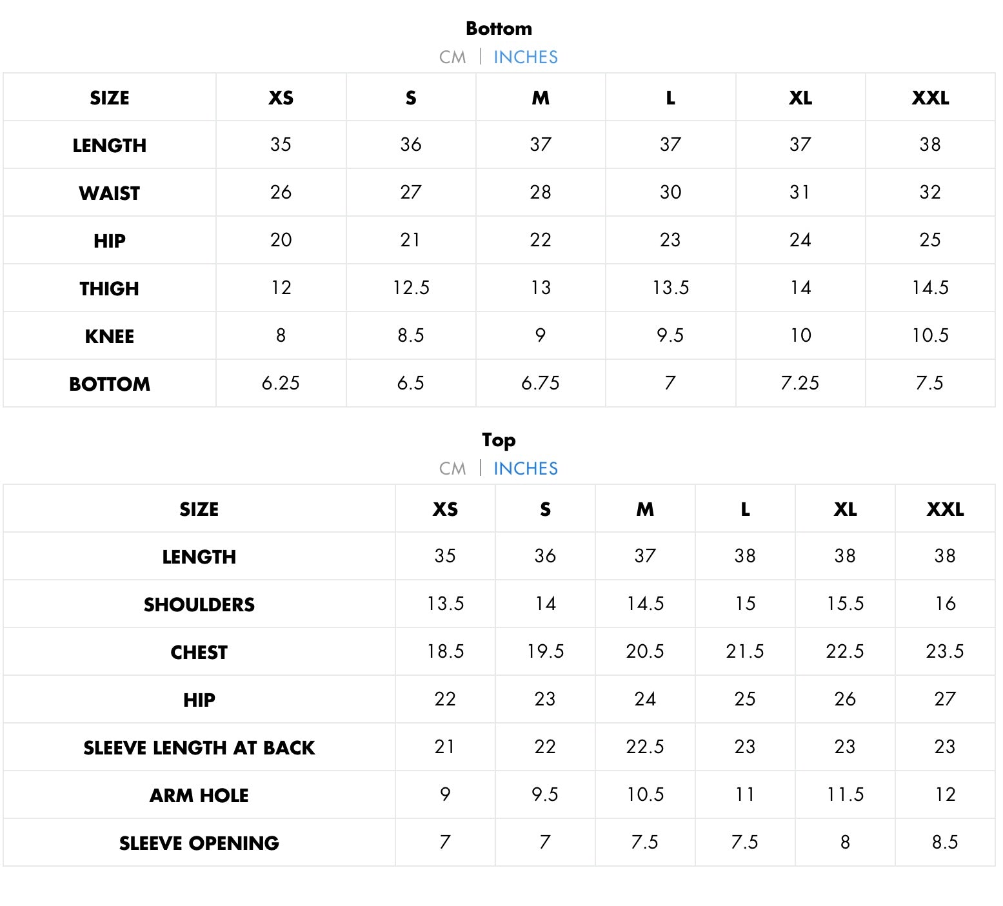Click the XXL chest value 23.5
This screenshot has width=1003, height=906.
[944, 651]
